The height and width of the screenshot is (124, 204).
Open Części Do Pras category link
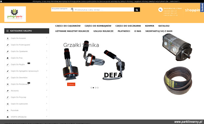point(17,58)
